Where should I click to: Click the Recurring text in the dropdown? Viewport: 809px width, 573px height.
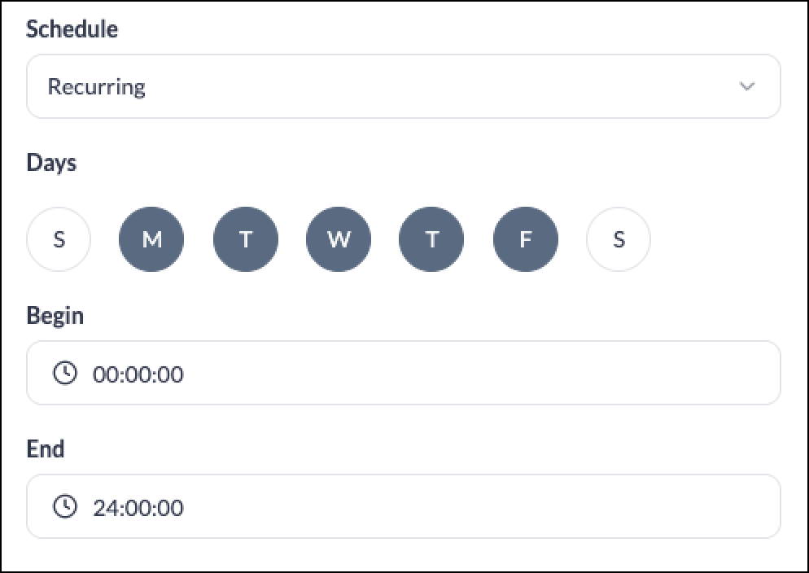(97, 86)
